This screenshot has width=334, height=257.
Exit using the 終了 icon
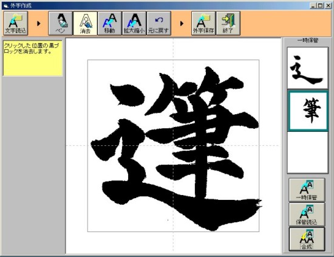228,23
